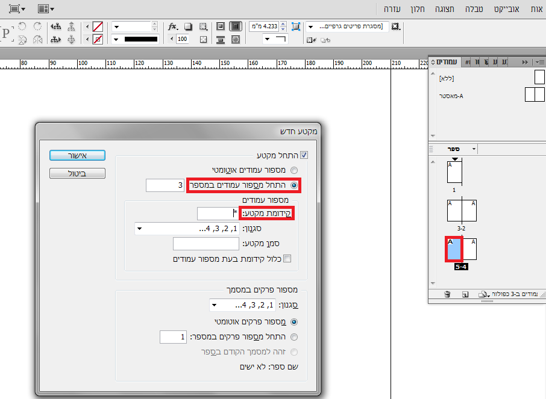Click clear overrides icon under object style
Viewport: 546px width, 399px height.
point(311,40)
